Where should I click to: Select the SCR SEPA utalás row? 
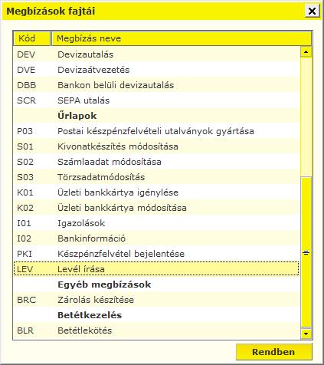(156, 100)
